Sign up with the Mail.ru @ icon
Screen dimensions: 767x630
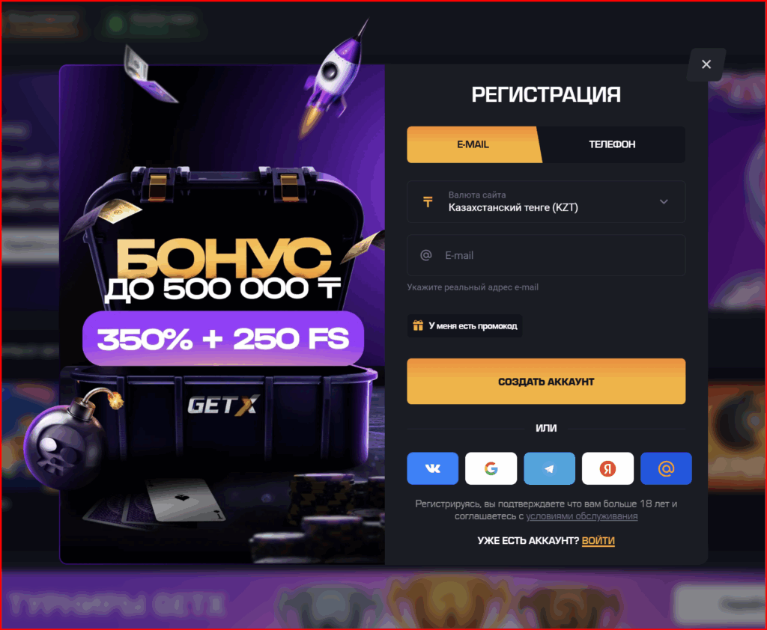click(x=666, y=468)
